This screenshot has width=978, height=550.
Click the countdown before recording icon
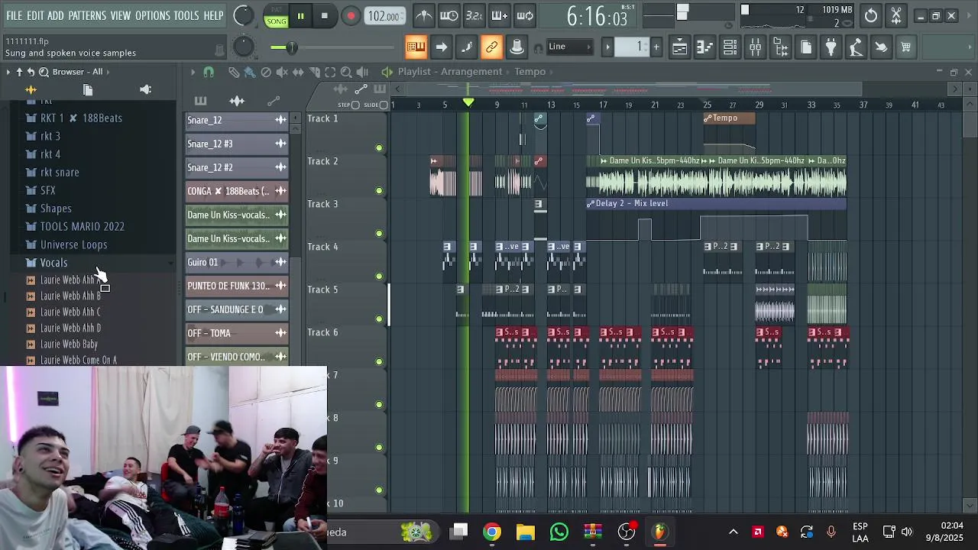pyautogui.click(x=474, y=15)
